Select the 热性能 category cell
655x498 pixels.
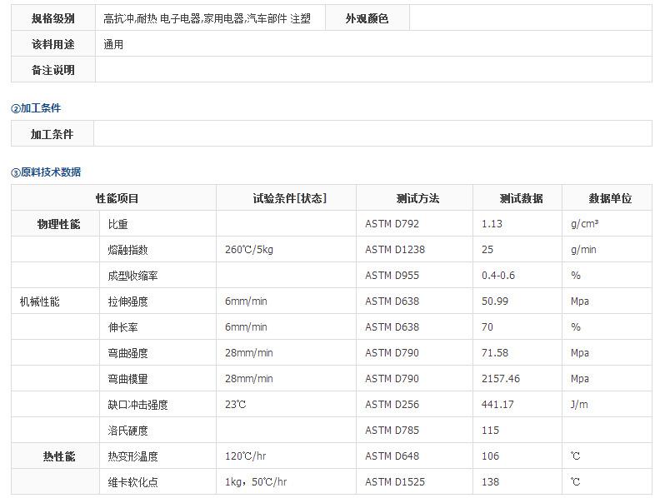click(56, 456)
